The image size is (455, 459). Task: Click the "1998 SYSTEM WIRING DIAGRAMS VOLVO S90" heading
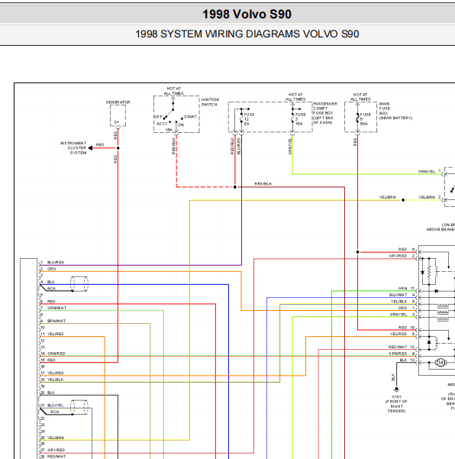(x=247, y=34)
